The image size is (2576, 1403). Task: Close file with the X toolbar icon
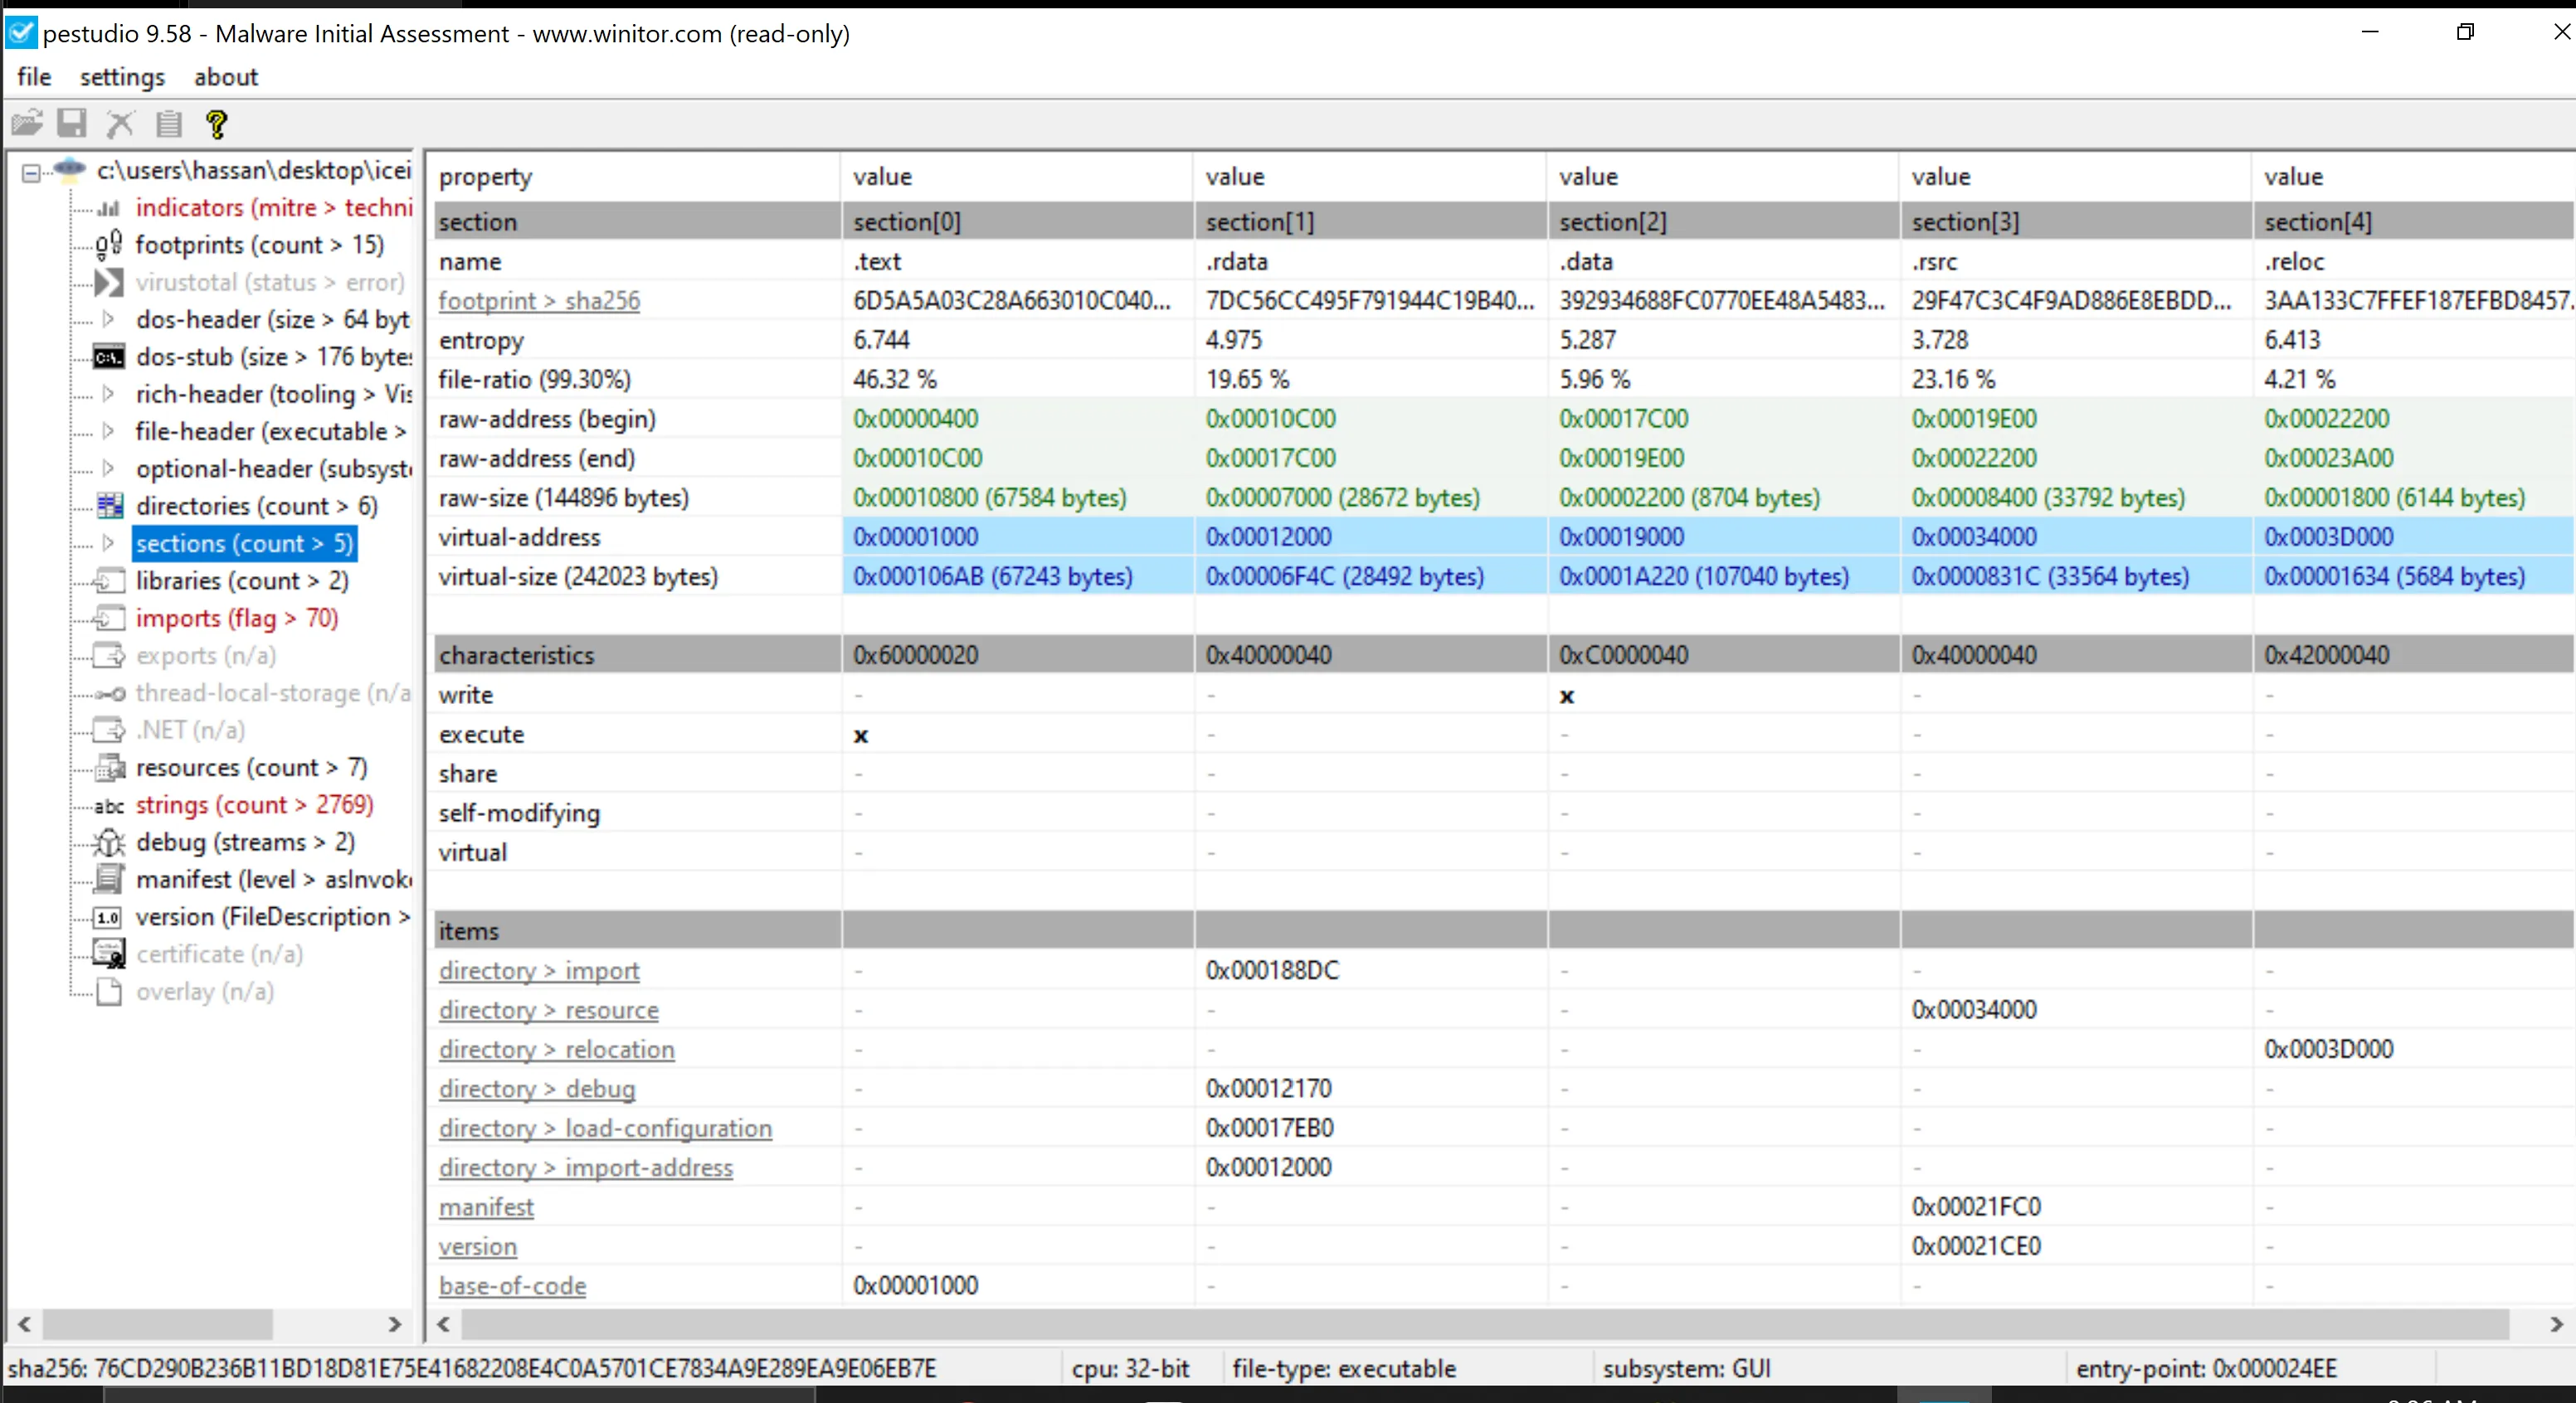[120, 123]
